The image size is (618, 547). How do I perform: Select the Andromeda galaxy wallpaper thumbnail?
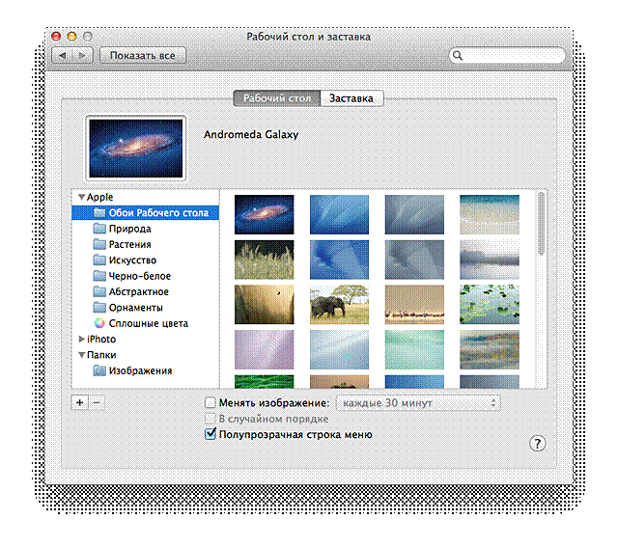tap(264, 214)
